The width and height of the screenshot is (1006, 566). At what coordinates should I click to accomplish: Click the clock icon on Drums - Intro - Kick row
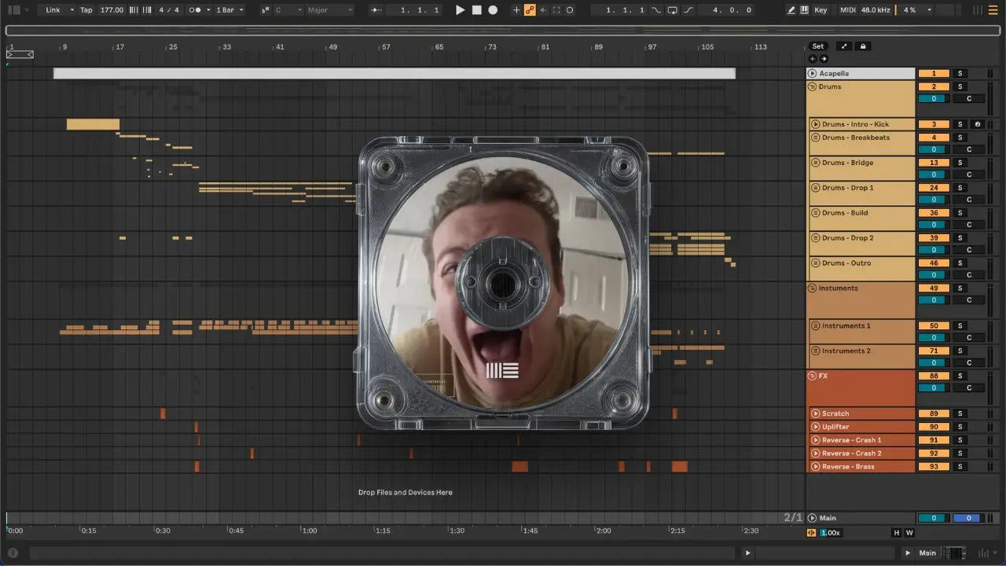[977, 124]
